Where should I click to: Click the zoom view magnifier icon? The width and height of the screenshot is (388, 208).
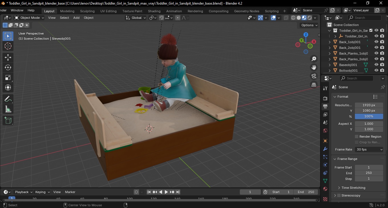pos(314,59)
